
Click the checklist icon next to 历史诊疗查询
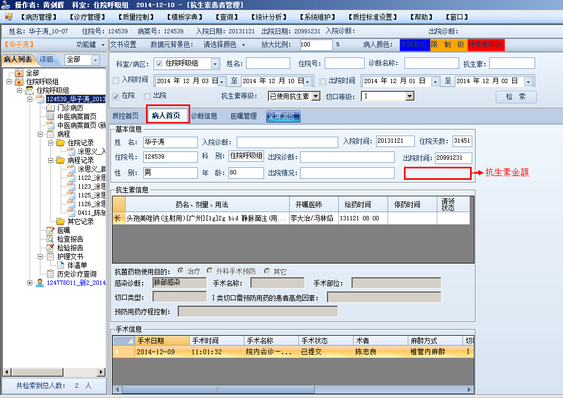click(51, 274)
